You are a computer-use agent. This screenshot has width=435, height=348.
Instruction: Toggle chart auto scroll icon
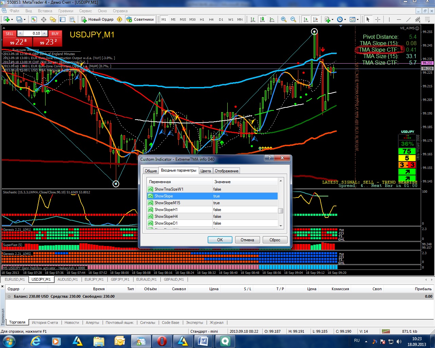pyautogui.click(x=306, y=19)
